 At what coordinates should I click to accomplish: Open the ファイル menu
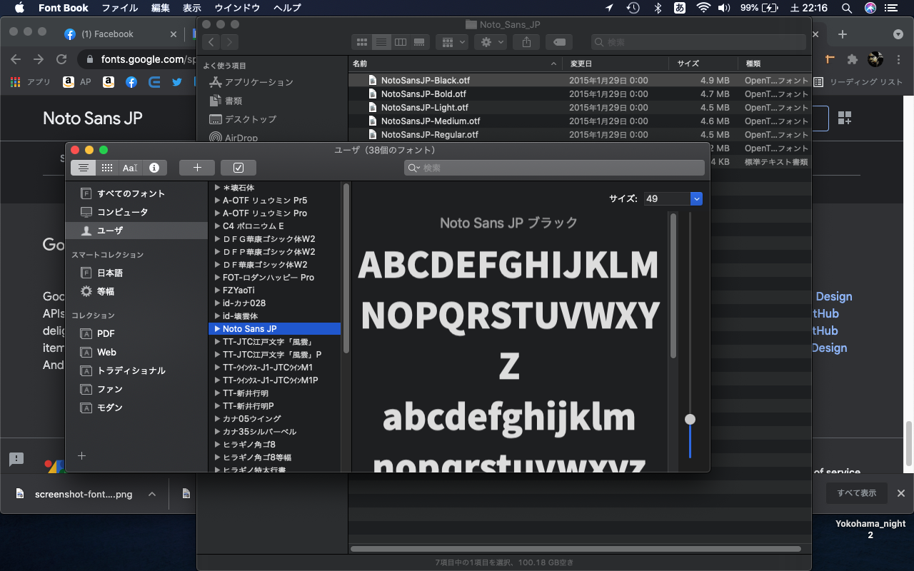pos(120,8)
